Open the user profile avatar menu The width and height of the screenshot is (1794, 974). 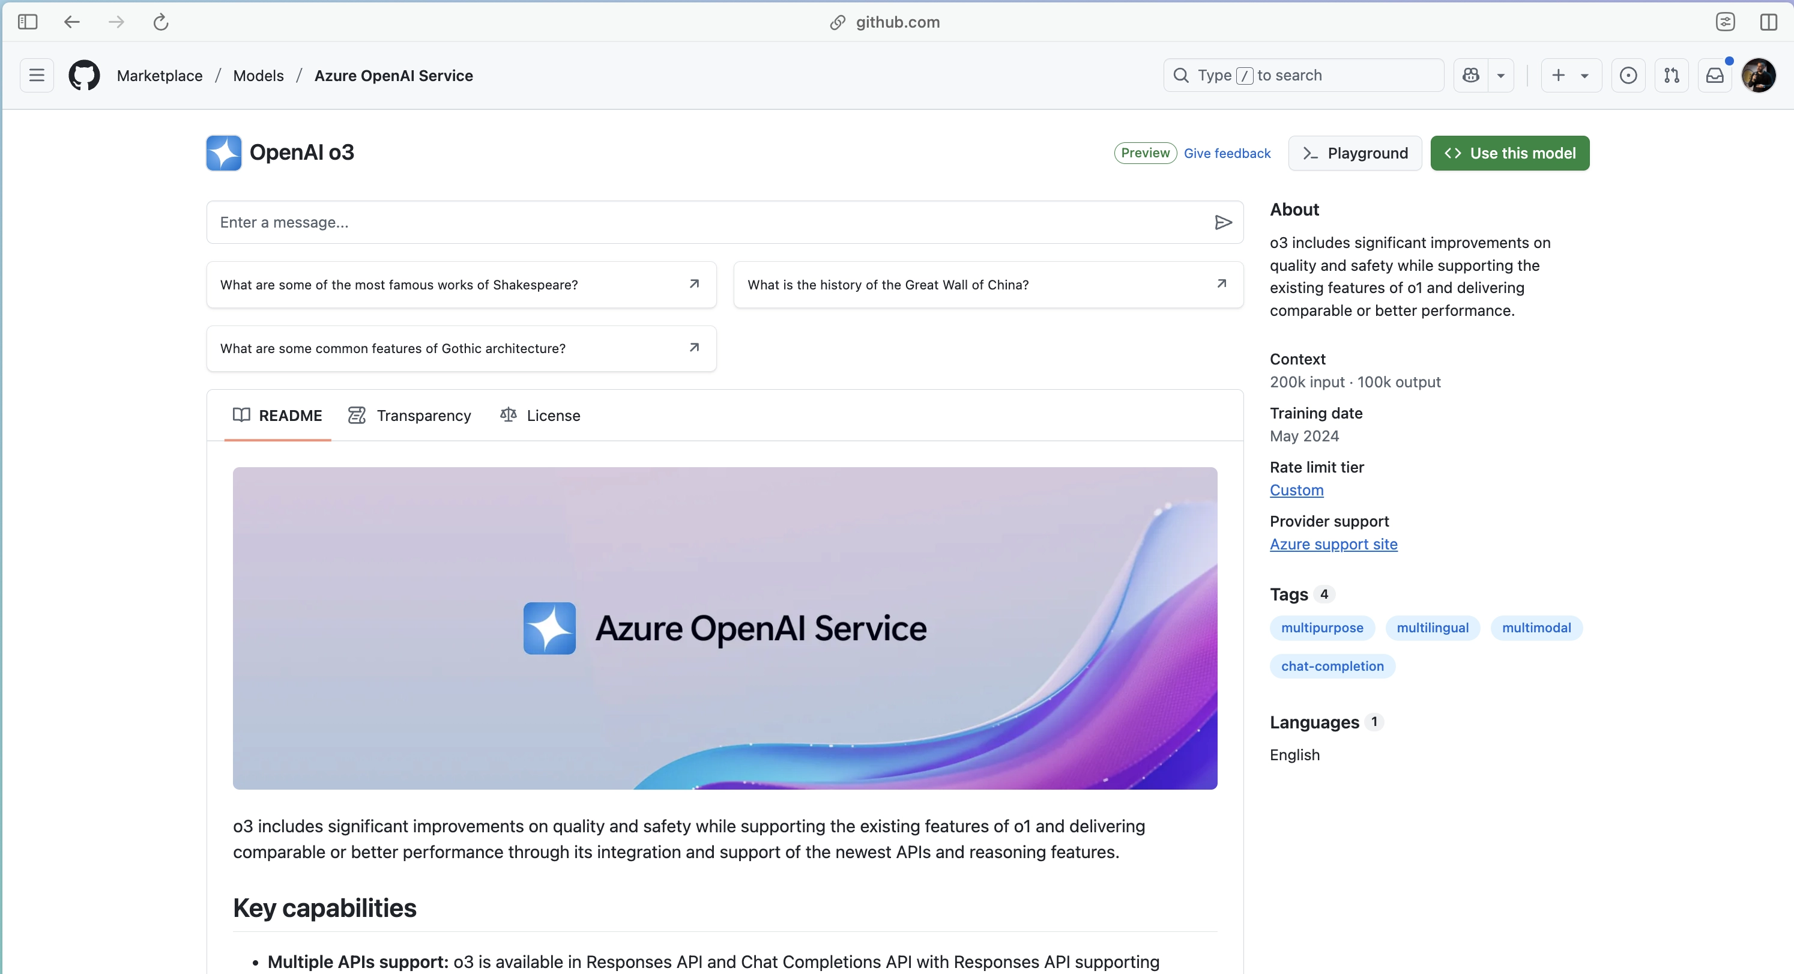click(1759, 75)
